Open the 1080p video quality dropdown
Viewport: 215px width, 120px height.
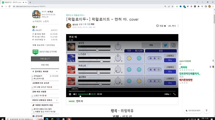(168, 94)
